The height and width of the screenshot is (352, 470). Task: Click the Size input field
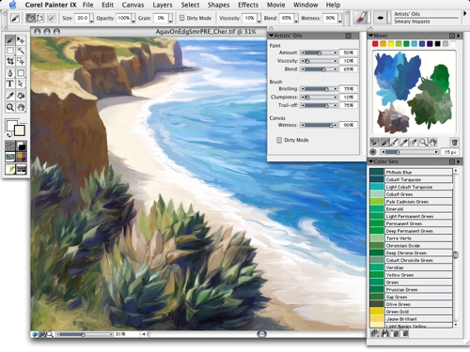click(83, 18)
